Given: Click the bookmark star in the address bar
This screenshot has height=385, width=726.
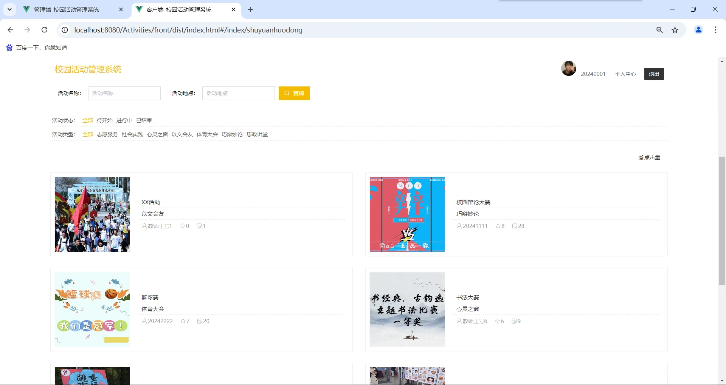Looking at the screenshot, I should 675,30.
